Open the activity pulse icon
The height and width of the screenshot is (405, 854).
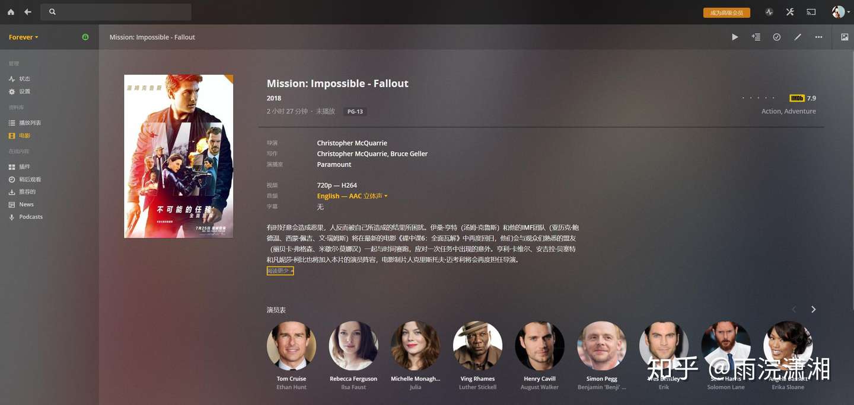(769, 12)
